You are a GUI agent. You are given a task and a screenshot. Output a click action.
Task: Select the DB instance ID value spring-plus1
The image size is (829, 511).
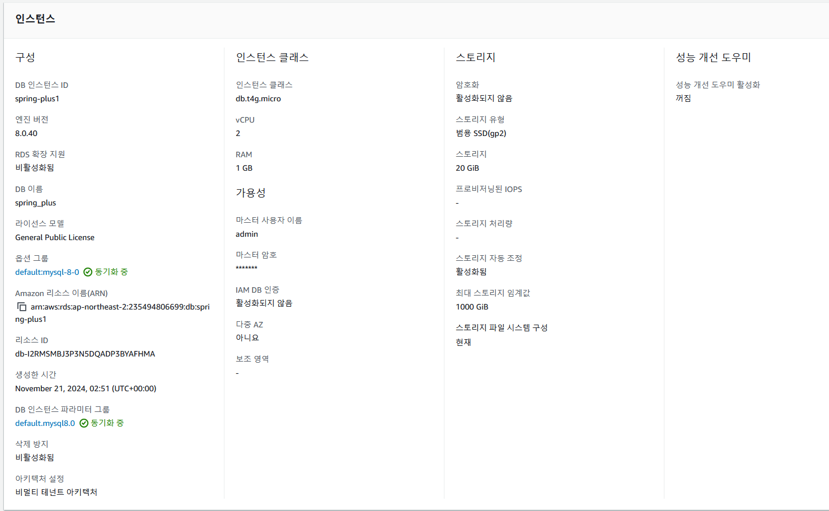(37, 99)
